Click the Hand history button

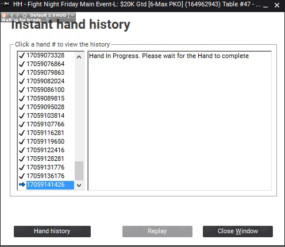click(x=52, y=231)
